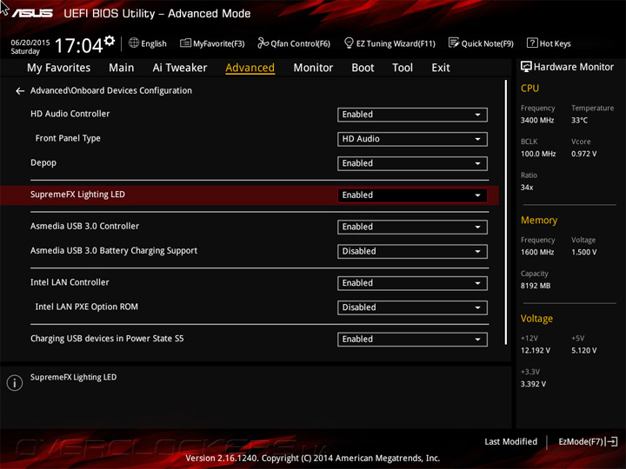The height and width of the screenshot is (469, 626).
Task: Click the CPU frequency value 3400 MHz
Action: tap(537, 120)
